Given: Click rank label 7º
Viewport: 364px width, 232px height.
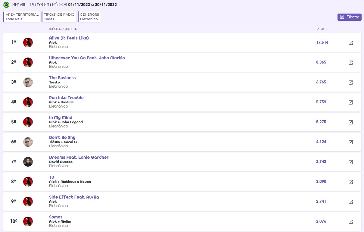Looking at the screenshot, I should point(14,162).
